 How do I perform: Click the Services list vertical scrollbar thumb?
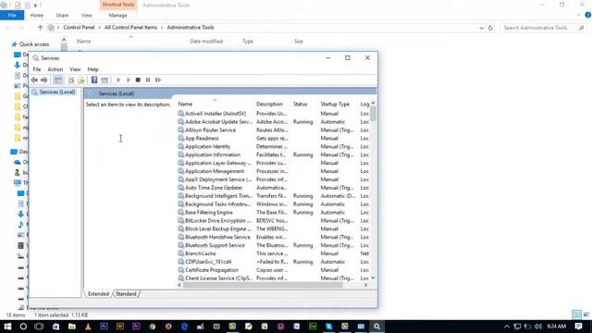tap(373, 114)
